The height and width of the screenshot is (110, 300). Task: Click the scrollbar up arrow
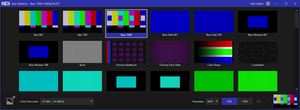297,10
